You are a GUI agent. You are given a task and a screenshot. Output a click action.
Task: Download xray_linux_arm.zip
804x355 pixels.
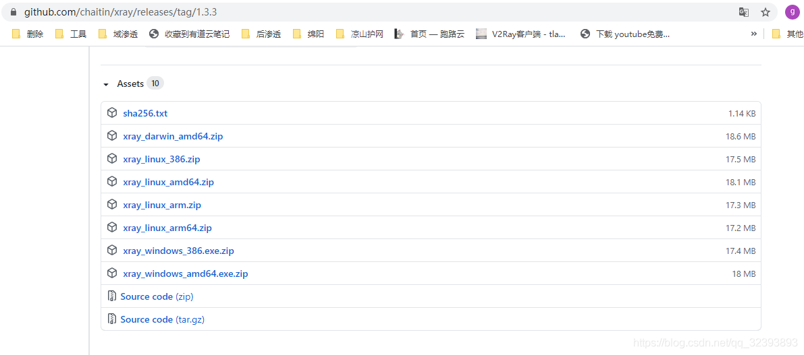click(x=162, y=205)
